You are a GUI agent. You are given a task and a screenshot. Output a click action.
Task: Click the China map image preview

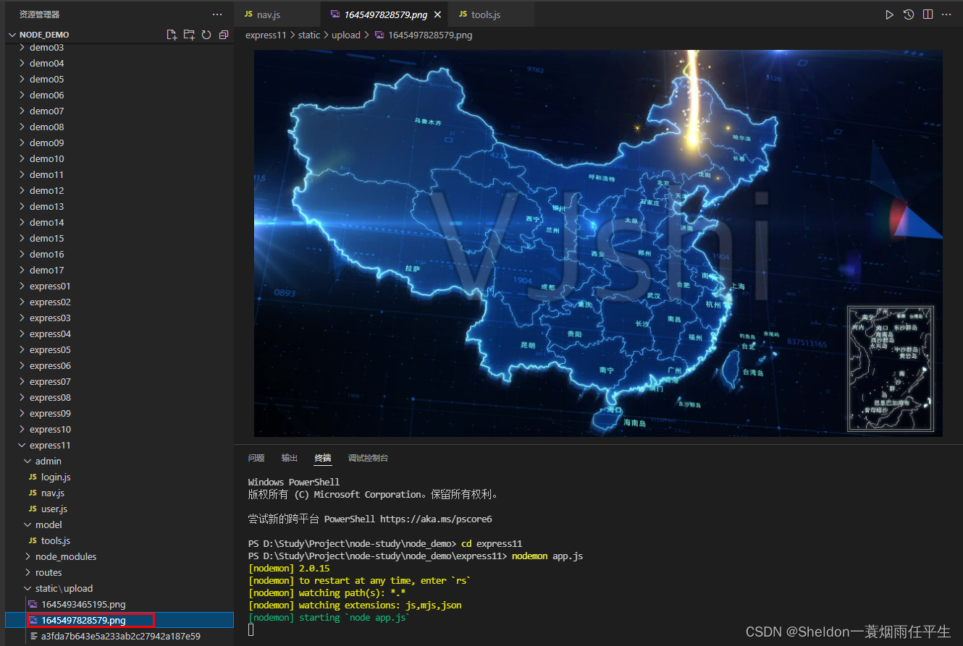(x=598, y=243)
